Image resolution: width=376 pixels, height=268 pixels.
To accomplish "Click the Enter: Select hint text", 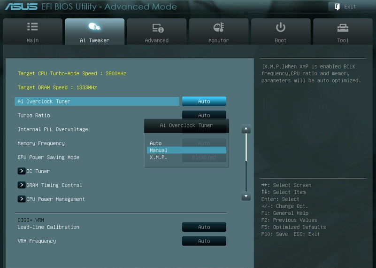I will (280, 199).
